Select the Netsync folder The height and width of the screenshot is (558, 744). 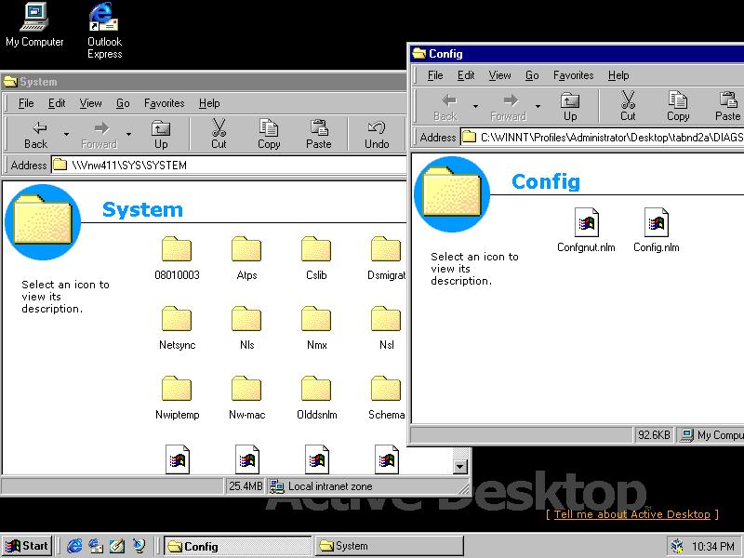coord(177,328)
